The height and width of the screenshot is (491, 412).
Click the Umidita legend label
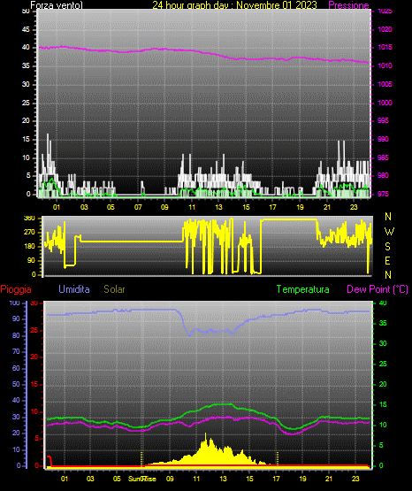click(x=74, y=289)
